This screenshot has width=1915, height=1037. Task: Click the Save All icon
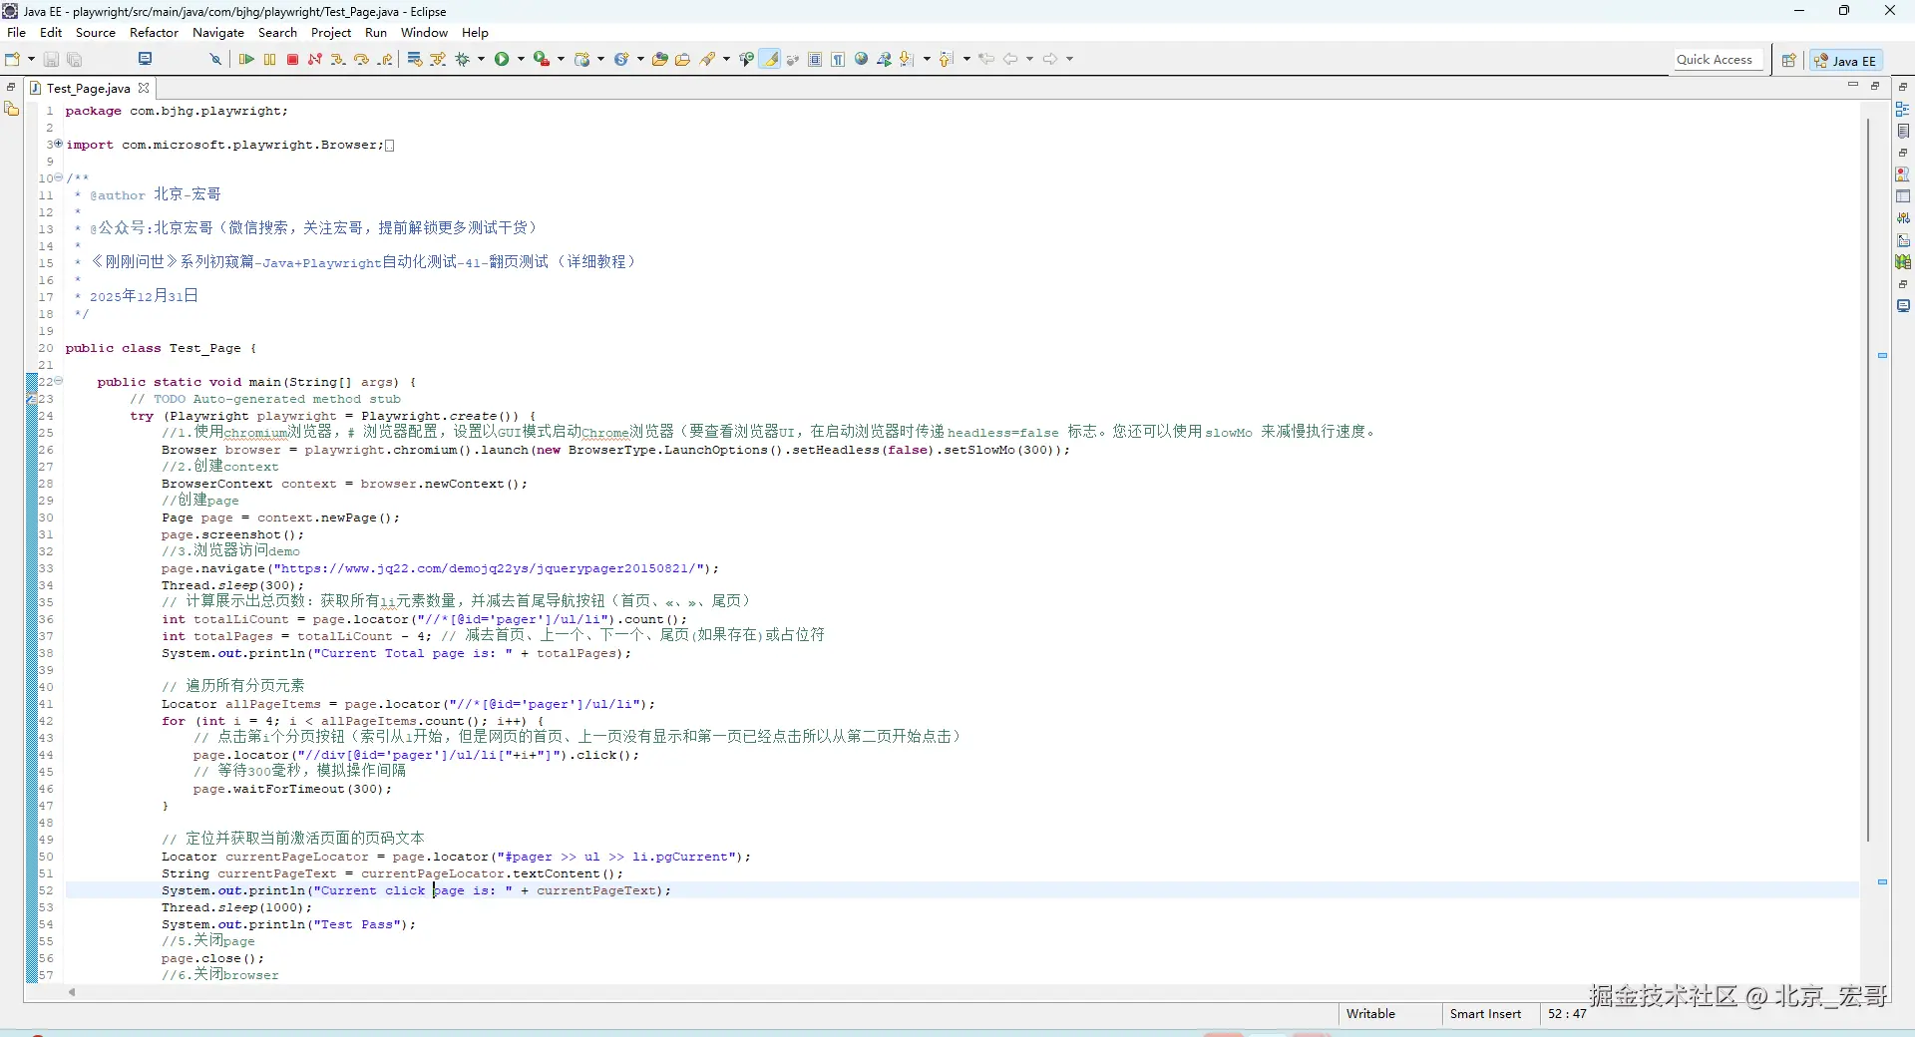(x=75, y=60)
